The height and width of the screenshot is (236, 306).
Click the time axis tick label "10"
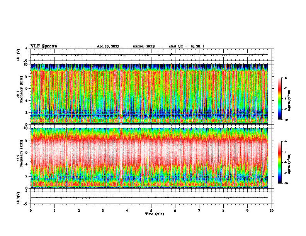[x=272, y=211]
